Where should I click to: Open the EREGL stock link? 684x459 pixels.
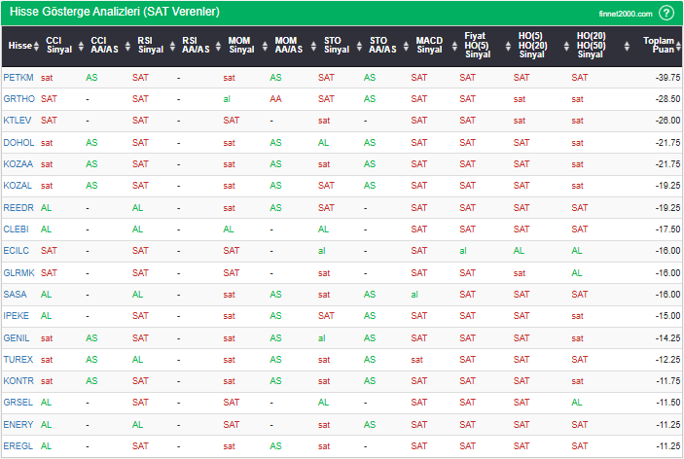click(x=18, y=445)
